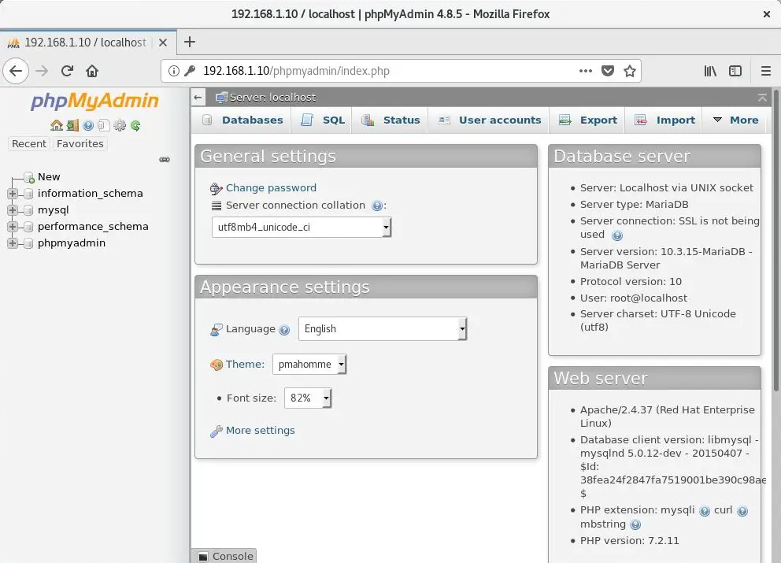Open the Font size dropdown showing 82%

click(308, 398)
